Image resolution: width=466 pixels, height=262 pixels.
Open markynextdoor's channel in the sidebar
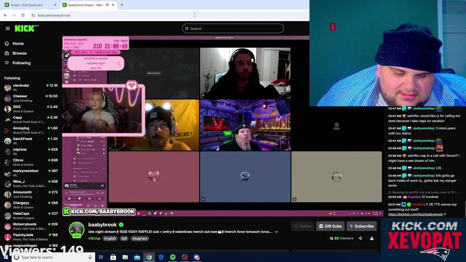click(x=31, y=173)
